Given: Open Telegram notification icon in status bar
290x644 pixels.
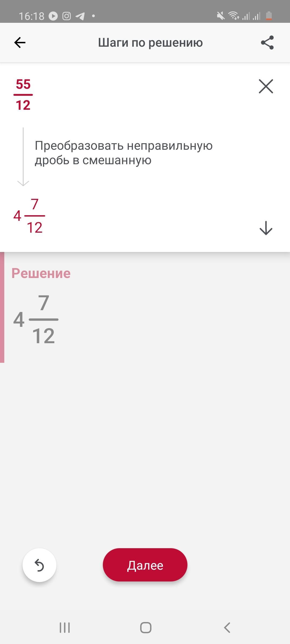Looking at the screenshot, I should [80, 16].
